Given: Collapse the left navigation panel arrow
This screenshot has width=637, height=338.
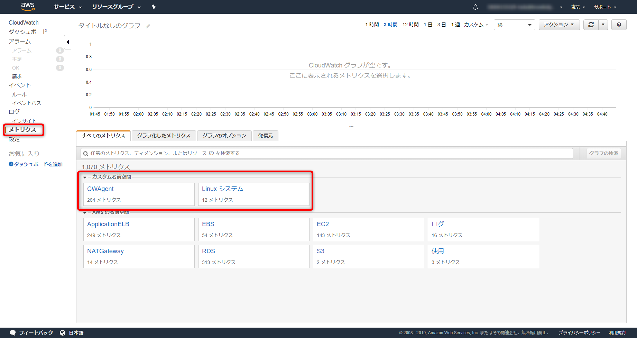Looking at the screenshot, I should [x=68, y=42].
